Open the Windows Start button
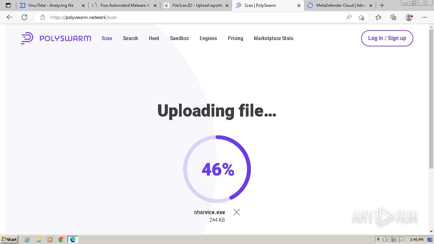434x244 pixels. (9, 239)
